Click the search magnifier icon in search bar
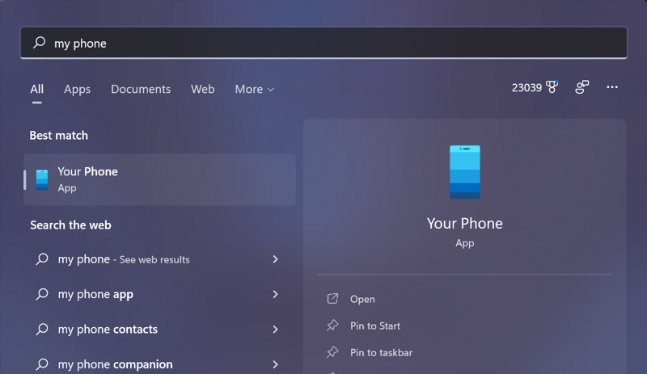Image resolution: width=647 pixels, height=374 pixels. click(x=40, y=43)
